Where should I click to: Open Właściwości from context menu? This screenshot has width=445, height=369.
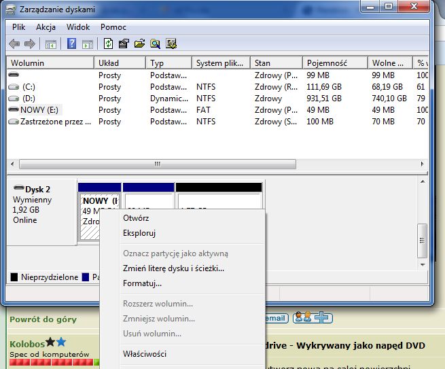pyautogui.click(x=183, y=354)
